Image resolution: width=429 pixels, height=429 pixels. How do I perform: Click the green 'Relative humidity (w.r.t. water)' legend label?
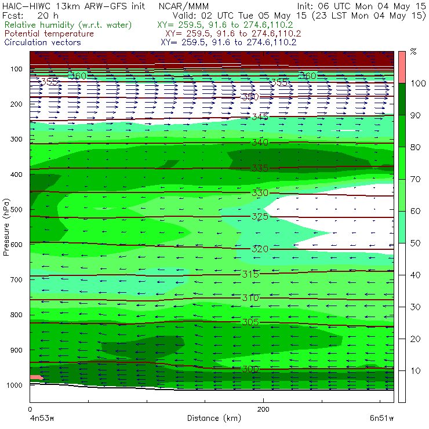(68, 25)
